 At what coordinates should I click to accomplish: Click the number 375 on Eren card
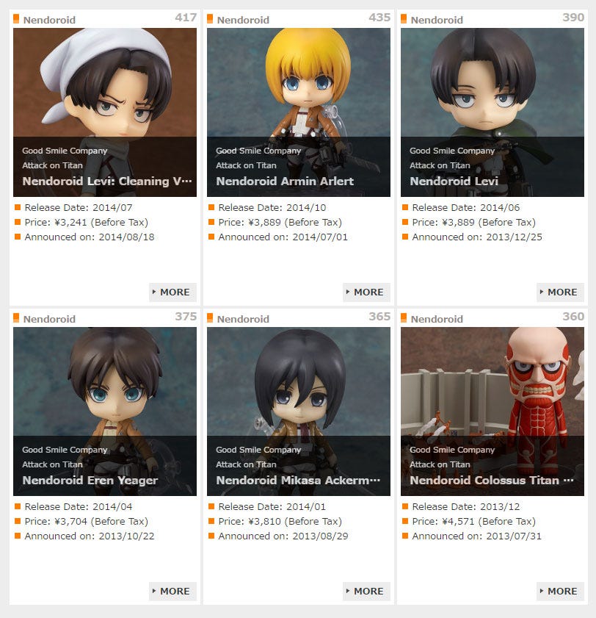186,317
